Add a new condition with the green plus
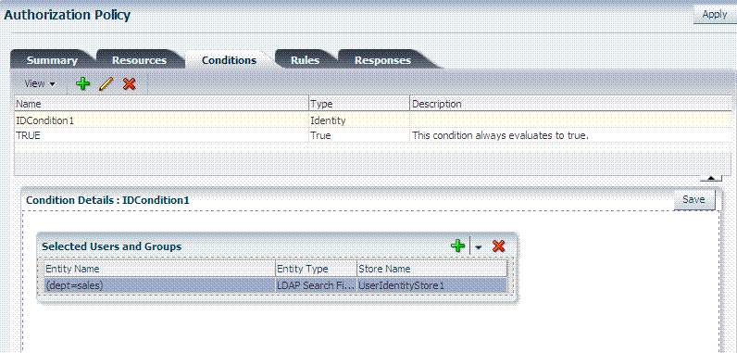 pos(82,84)
